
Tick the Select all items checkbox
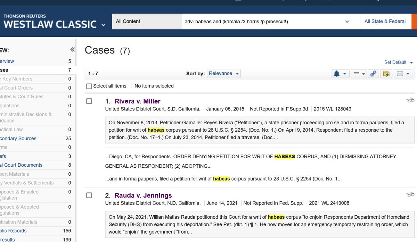point(89,86)
